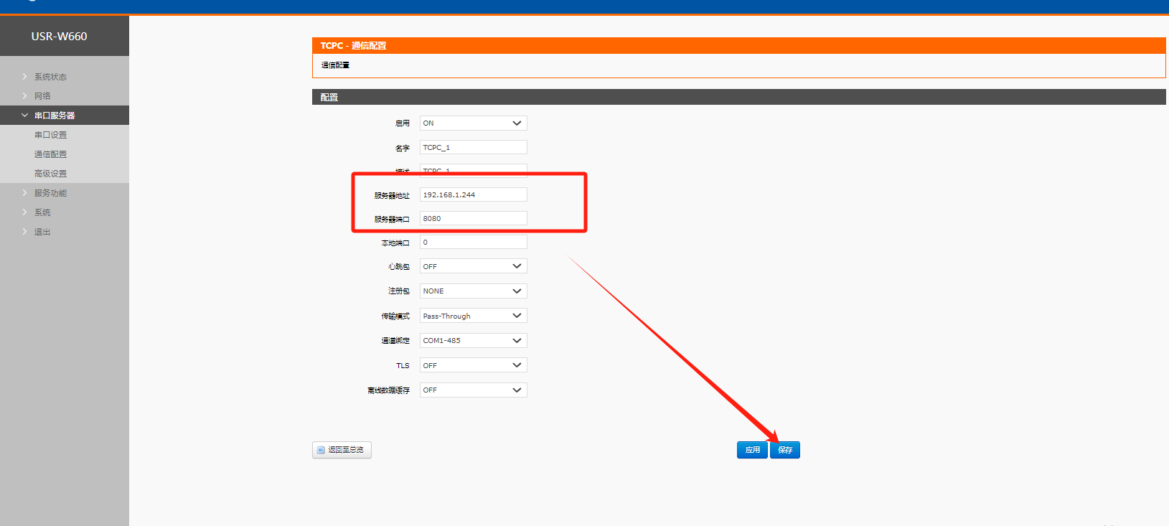The height and width of the screenshot is (526, 1169).
Task: Open the 启用 ON dropdown
Action: point(473,123)
